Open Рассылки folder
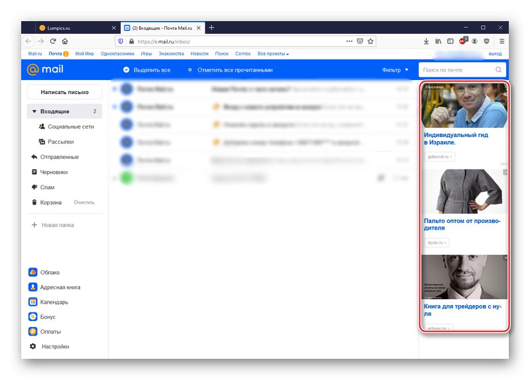 tap(56, 142)
